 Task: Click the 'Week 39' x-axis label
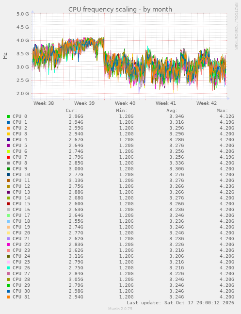pyautogui.click(x=84, y=103)
